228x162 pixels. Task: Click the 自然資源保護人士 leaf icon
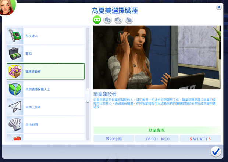pos(15,89)
